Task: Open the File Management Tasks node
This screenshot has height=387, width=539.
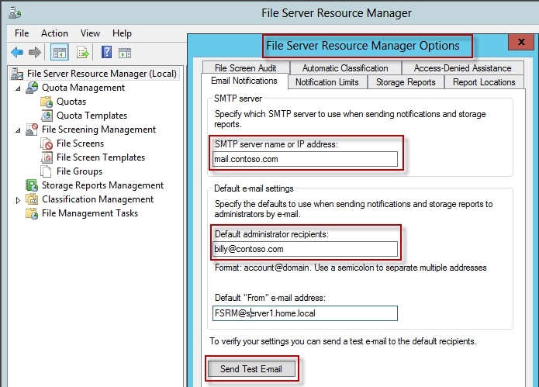Action: pyautogui.click(x=90, y=213)
